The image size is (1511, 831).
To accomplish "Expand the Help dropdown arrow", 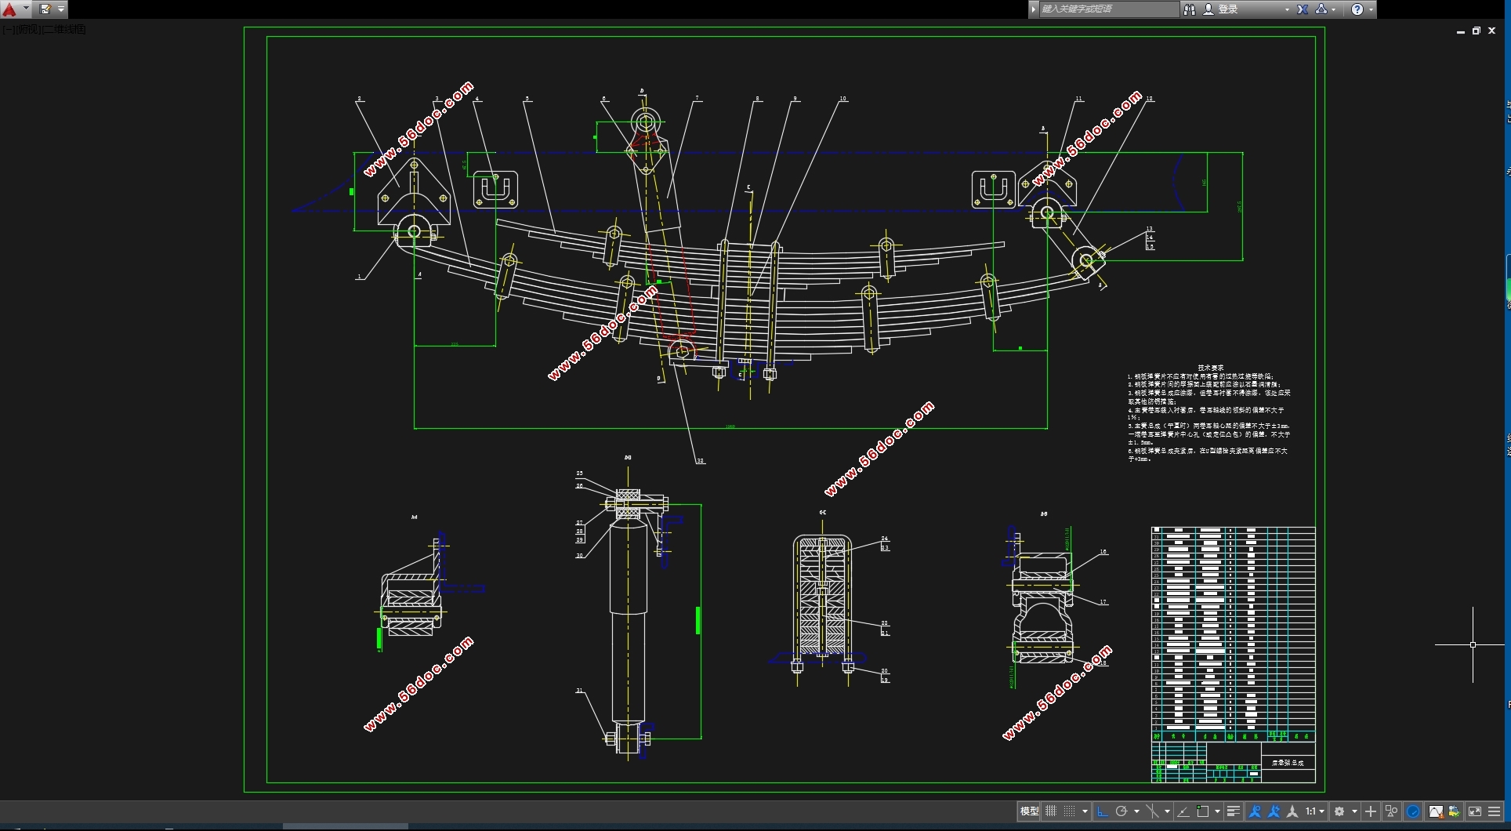I will coord(1371,9).
